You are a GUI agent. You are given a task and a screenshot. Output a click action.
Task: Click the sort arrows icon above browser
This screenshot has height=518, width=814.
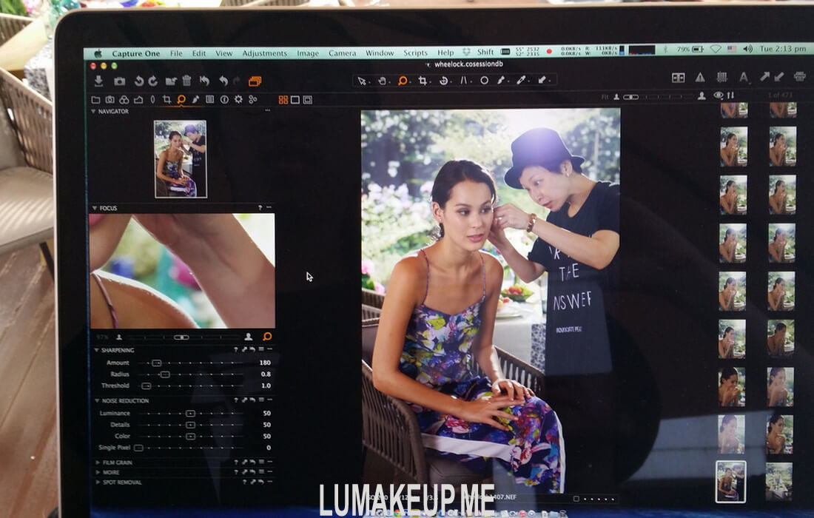(731, 95)
